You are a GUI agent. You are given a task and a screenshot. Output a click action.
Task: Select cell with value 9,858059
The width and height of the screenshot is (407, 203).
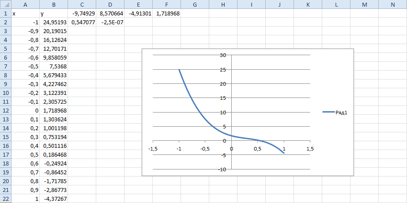click(54, 58)
